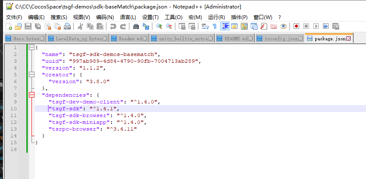The height and width of the screenshot is (179, 366).
Task: Cut selection with the scissors icon
Action: point(80,26)
